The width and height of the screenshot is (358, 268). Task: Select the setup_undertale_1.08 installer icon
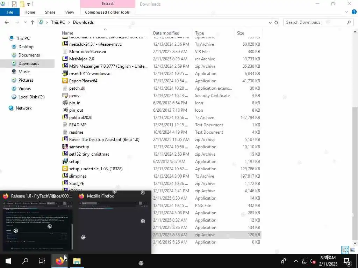click(x=65, y=169)
